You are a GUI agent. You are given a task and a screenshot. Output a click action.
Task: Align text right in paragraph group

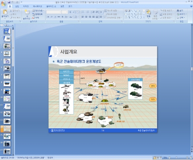tap(90, 17)
